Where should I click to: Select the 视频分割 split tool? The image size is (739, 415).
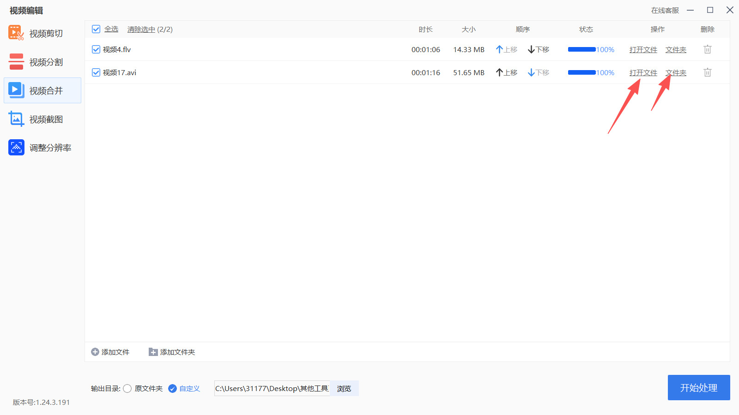(x=42, y=62)
